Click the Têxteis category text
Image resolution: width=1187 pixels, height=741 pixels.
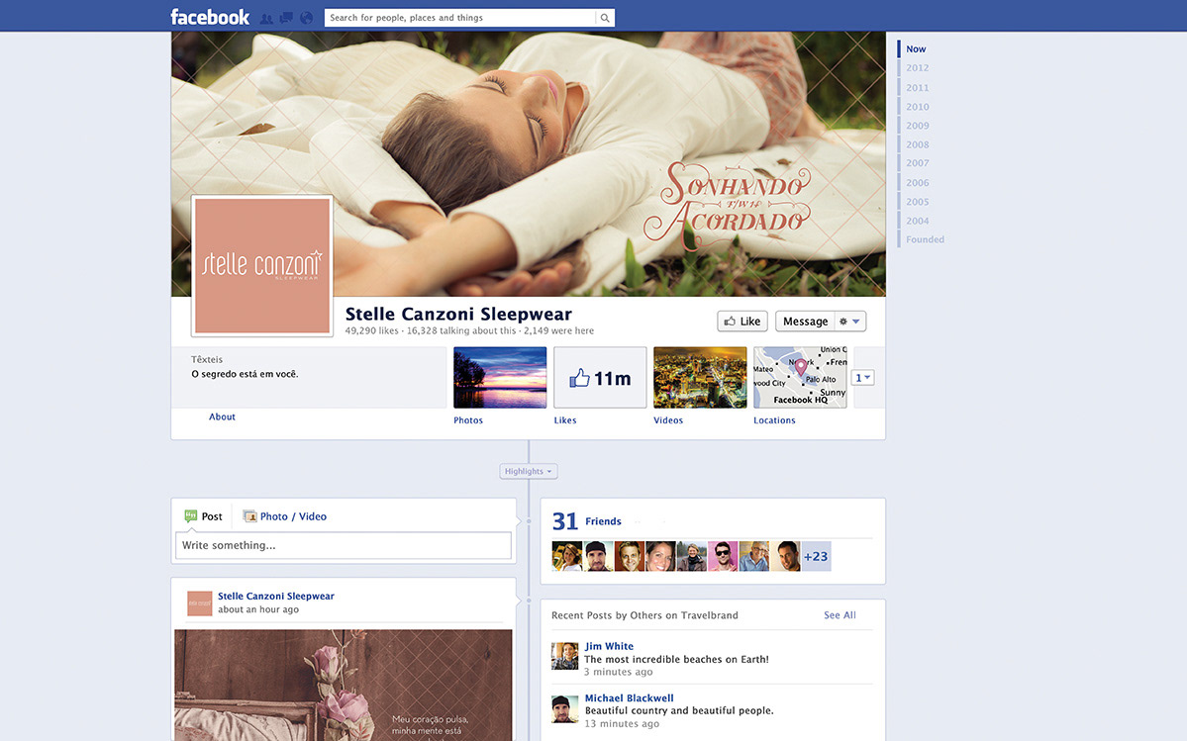click(x=207, y=360)
